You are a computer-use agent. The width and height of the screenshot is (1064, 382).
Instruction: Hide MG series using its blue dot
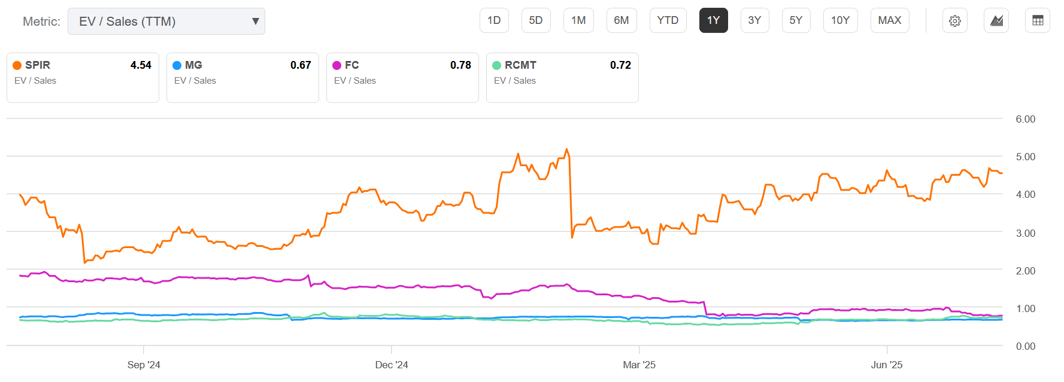tap(177, 65)
